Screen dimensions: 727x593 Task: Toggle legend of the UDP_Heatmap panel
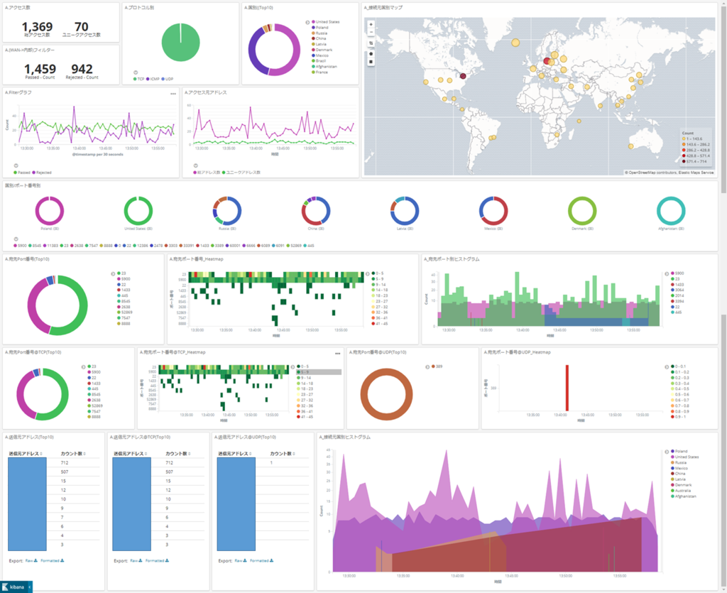coord(667,366)
